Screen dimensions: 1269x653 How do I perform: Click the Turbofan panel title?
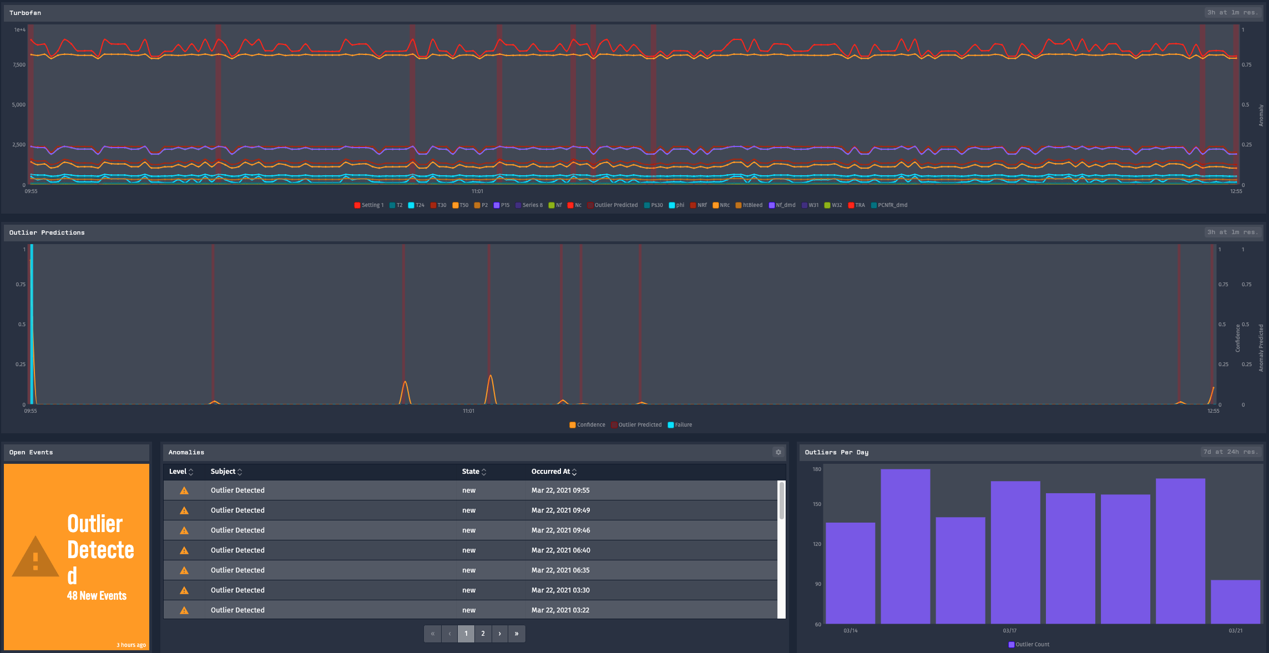pos(25,13)
